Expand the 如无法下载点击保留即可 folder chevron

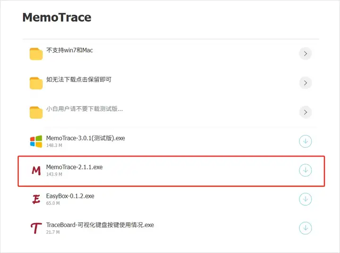pos(306,83)
